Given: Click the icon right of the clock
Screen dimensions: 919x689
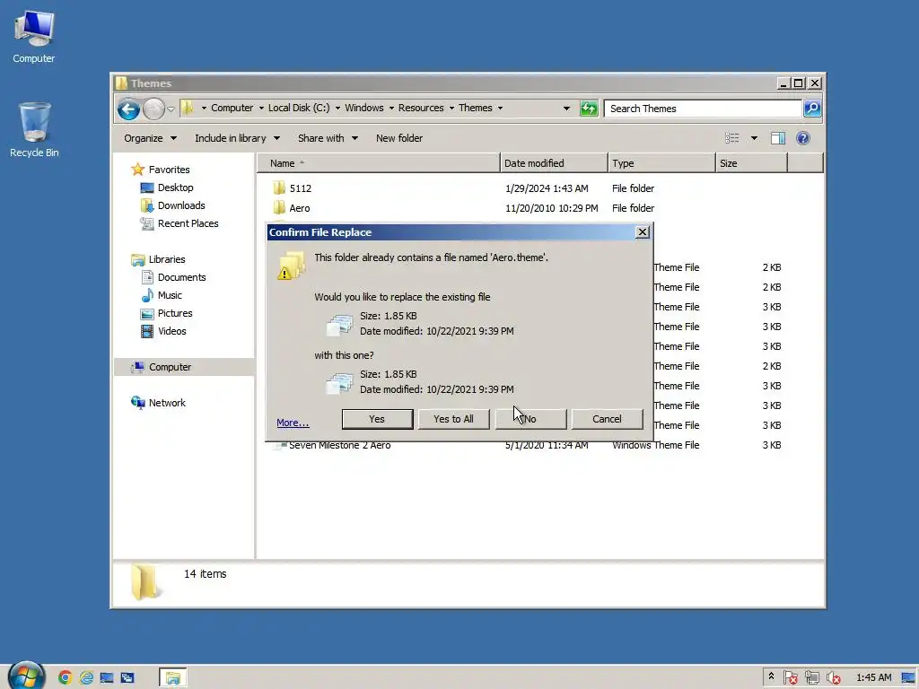Looking at the screenshot, I should (908, 678).
